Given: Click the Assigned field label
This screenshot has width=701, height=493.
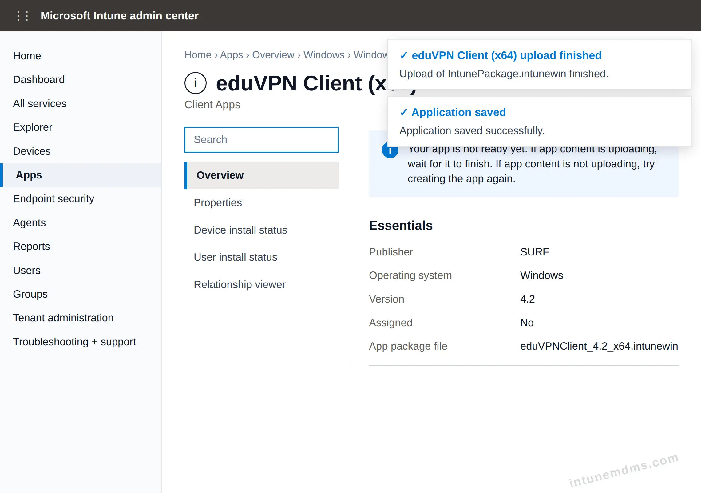Looking at the screenshot, I should [390, 323].
